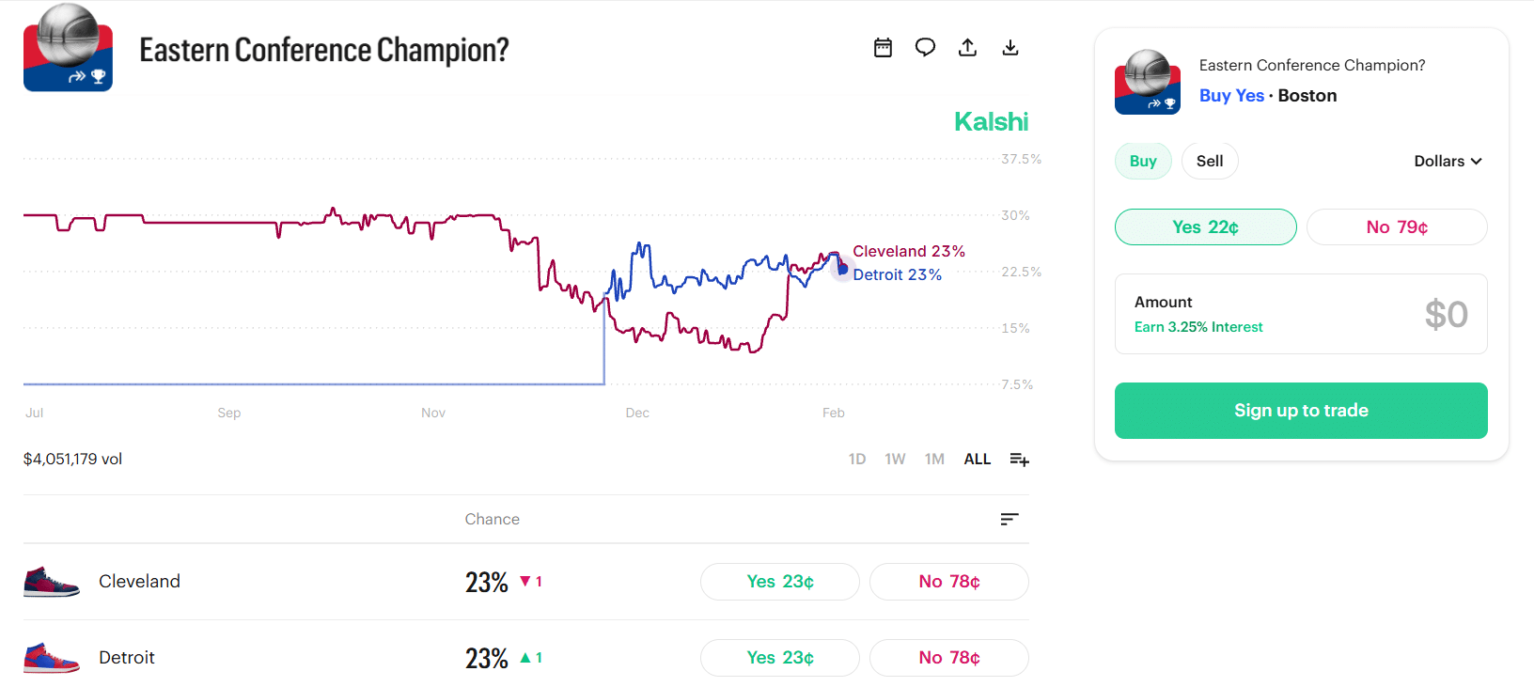Click Detroit No 78¢ button
Viewport: 1534px width, 687px height.
pos(949,658)
